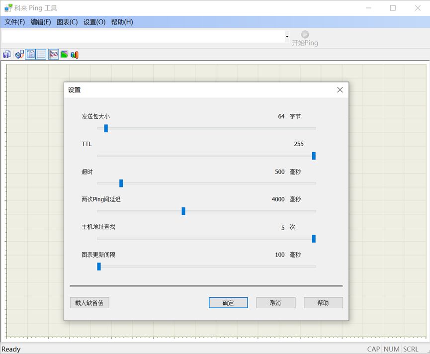
Task: Select the green area chart icon
Action: tap(64, 55)
